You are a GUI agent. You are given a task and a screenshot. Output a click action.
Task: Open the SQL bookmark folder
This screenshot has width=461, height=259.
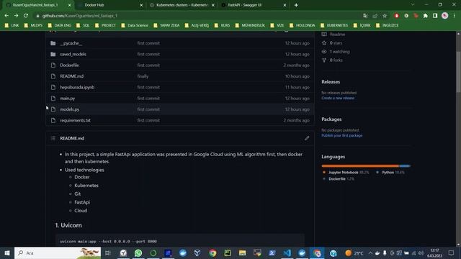click(83, 26)
